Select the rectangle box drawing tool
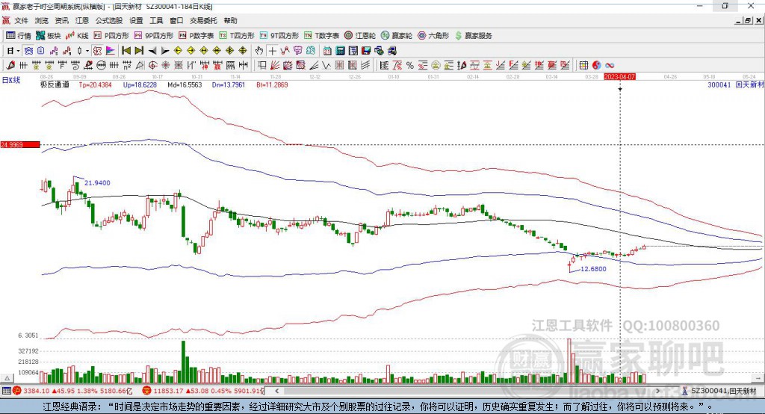The width and height of the screenshot is (765, 414). (x=262, y=65)
